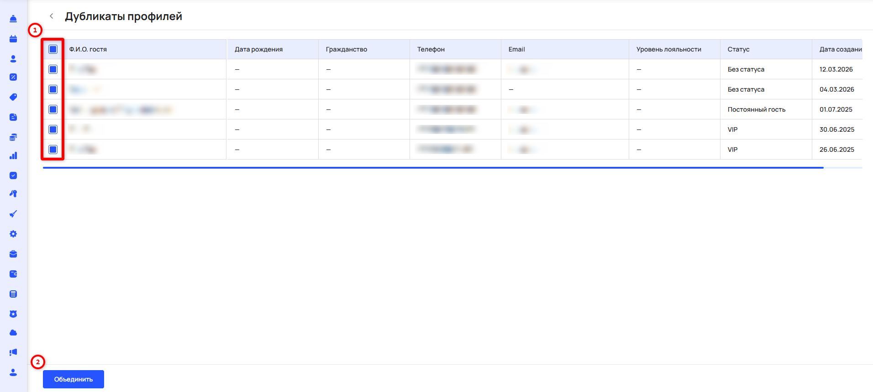873x392 pixels.
Task: Click the calculator icon in sidebar
Action: (x=13, y=294)
